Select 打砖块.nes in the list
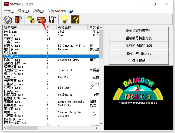175x133 pixels. point(12,91)
